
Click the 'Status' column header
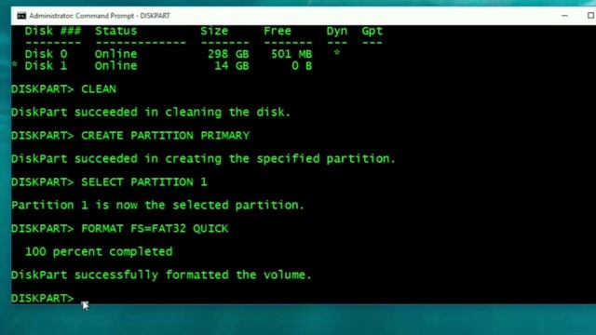[x=115, y=31]
